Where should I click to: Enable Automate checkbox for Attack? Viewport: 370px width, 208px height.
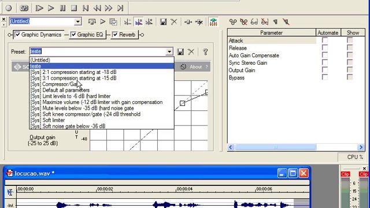tap(325, 40)
